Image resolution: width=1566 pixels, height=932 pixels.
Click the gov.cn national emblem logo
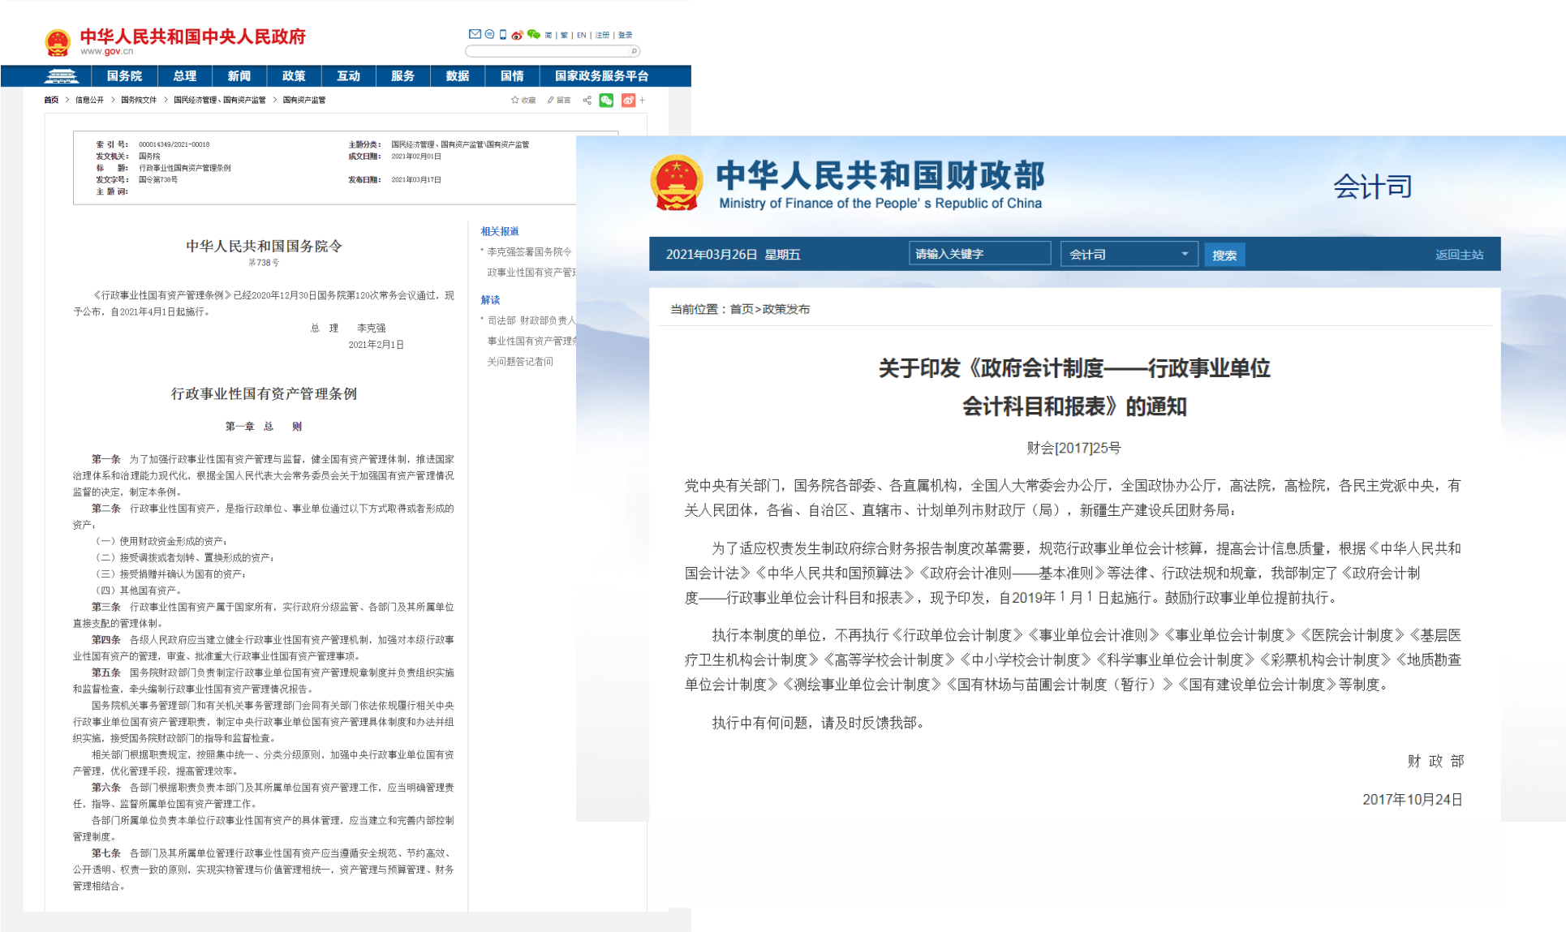point(58,42)
